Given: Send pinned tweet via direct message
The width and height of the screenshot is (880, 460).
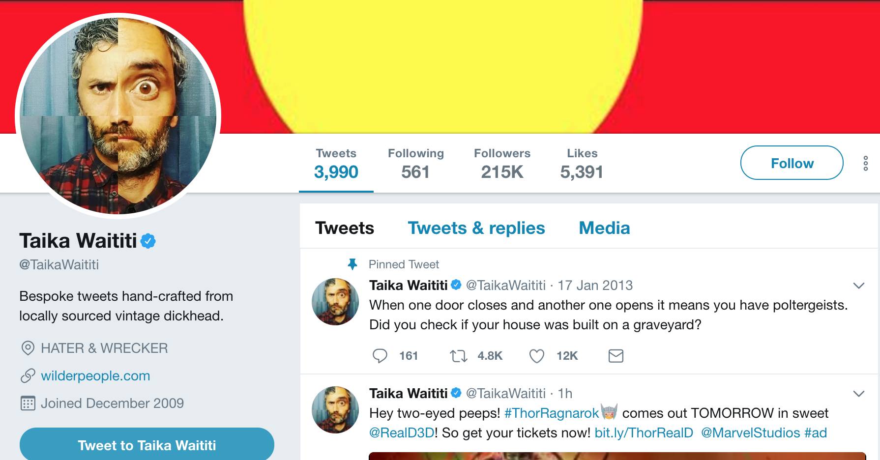Looking at the screenshot, I should (616, 356).
